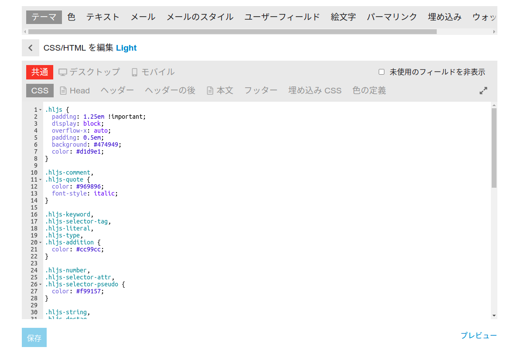The height and width of the screenshot is (361, 524).
Task: Switch to the 色 menu tab
Action: pyautogui.click(x=72, y=17)
